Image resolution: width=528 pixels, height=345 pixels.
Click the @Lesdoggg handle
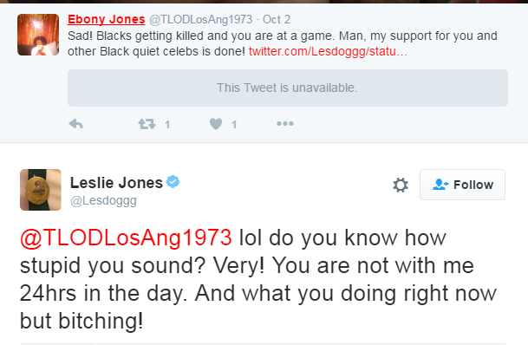coord(103,200)
